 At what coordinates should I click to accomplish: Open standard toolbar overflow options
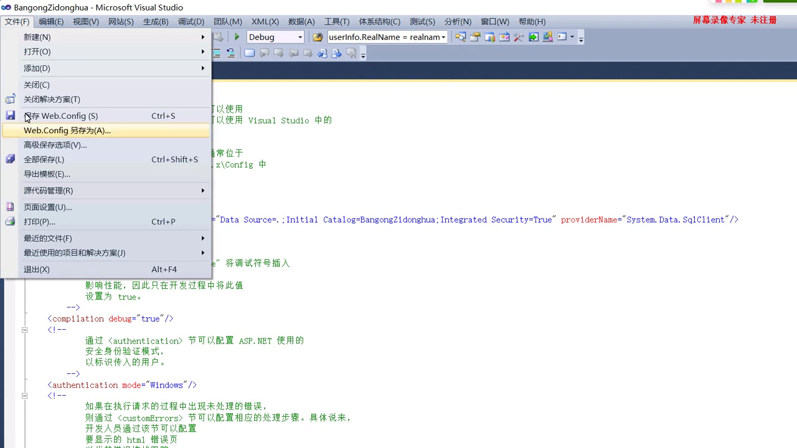pos(581,39)
